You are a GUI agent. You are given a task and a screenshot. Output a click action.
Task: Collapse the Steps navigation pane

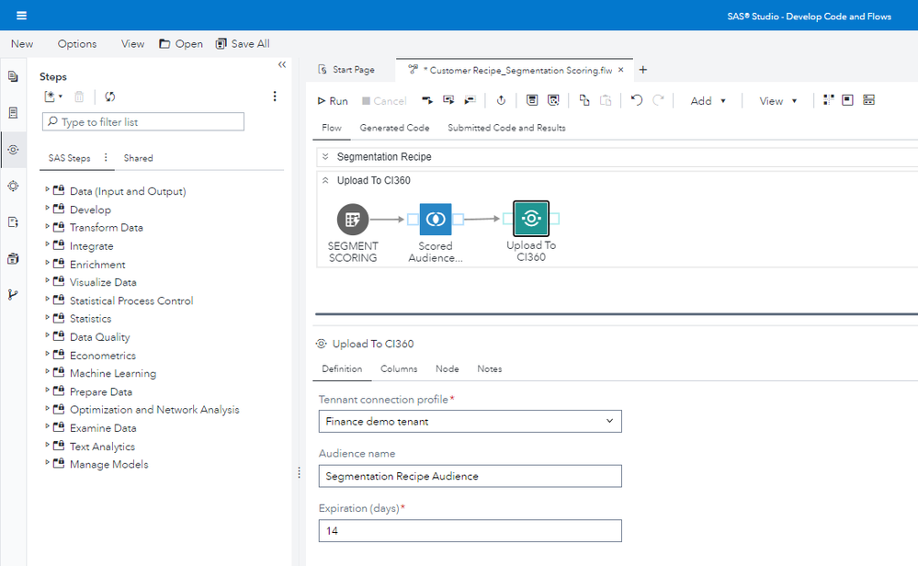tap(281, 65)
